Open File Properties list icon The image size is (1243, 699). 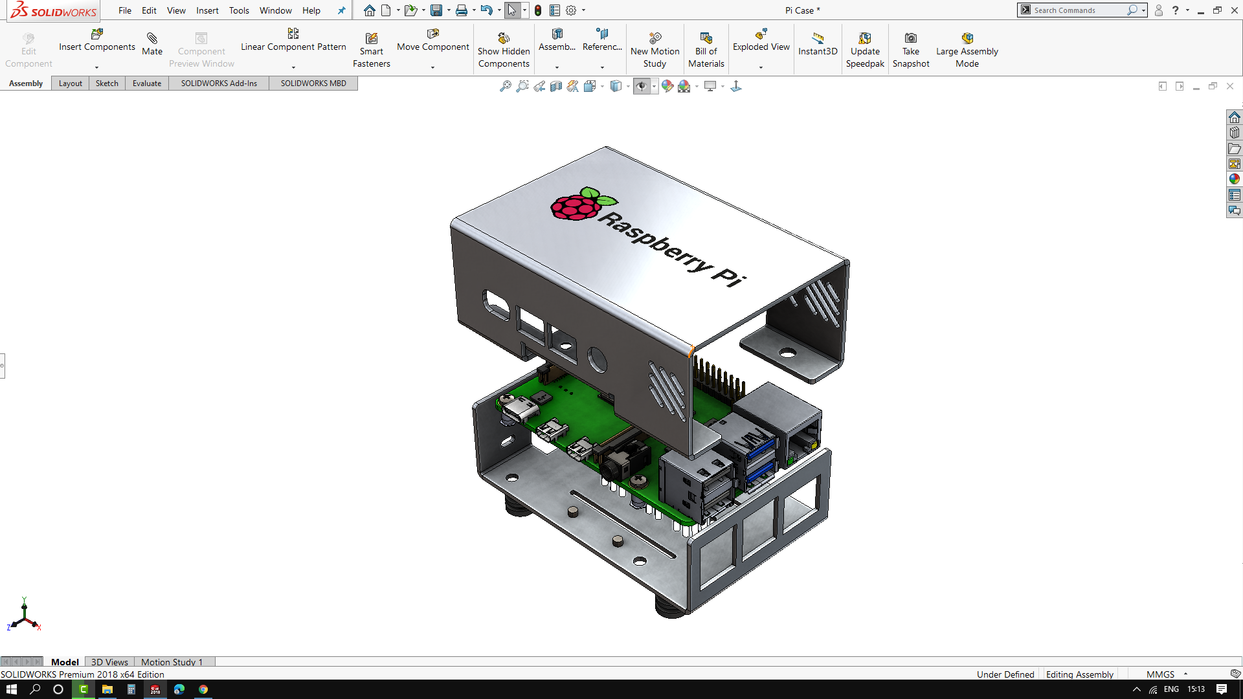pyautogui.click(x=555, y=10)
